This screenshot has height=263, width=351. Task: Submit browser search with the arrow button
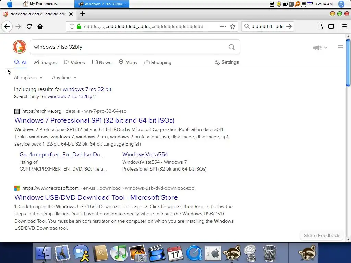point(289,26)
